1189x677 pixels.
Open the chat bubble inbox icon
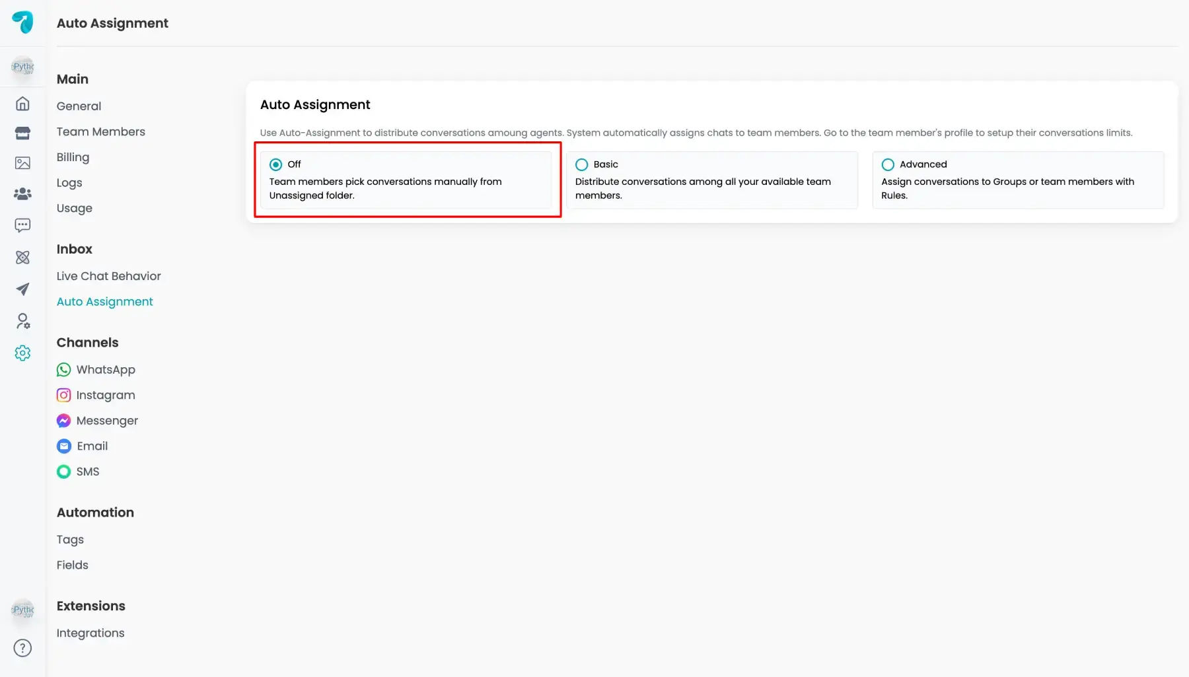pyautogui.click(x=22, y=225)
